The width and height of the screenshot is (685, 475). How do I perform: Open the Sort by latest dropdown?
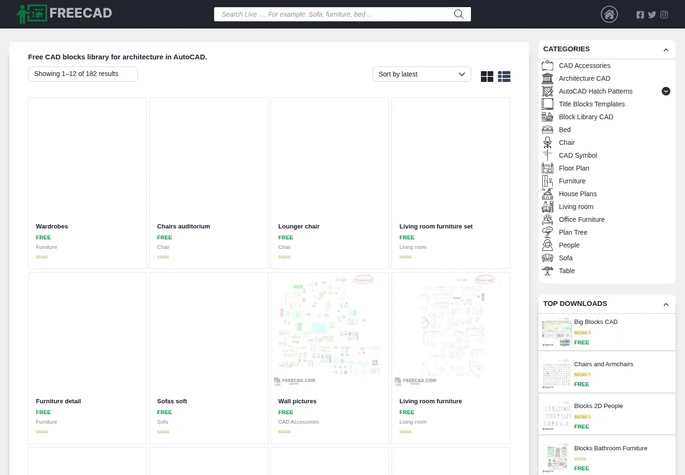pyautogui.click(x=421, y=74)
